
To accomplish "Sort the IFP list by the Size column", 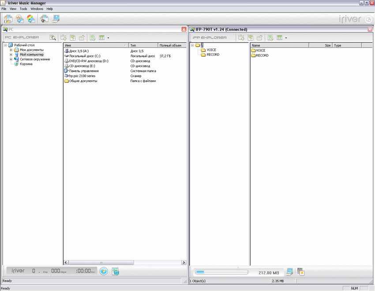I will (320, 45).
